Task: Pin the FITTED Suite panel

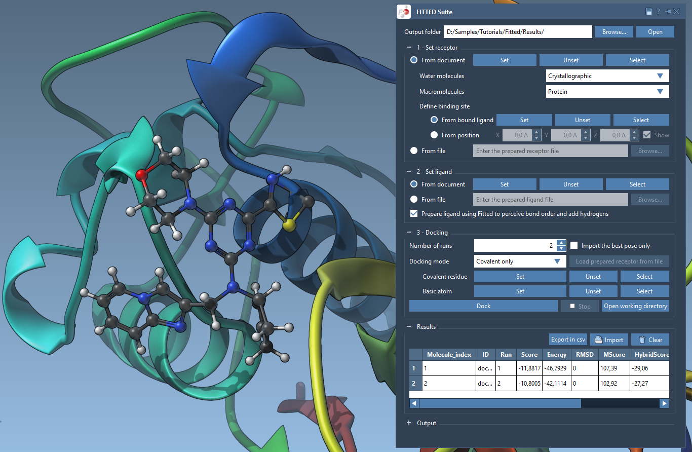Action: (668, 12)
